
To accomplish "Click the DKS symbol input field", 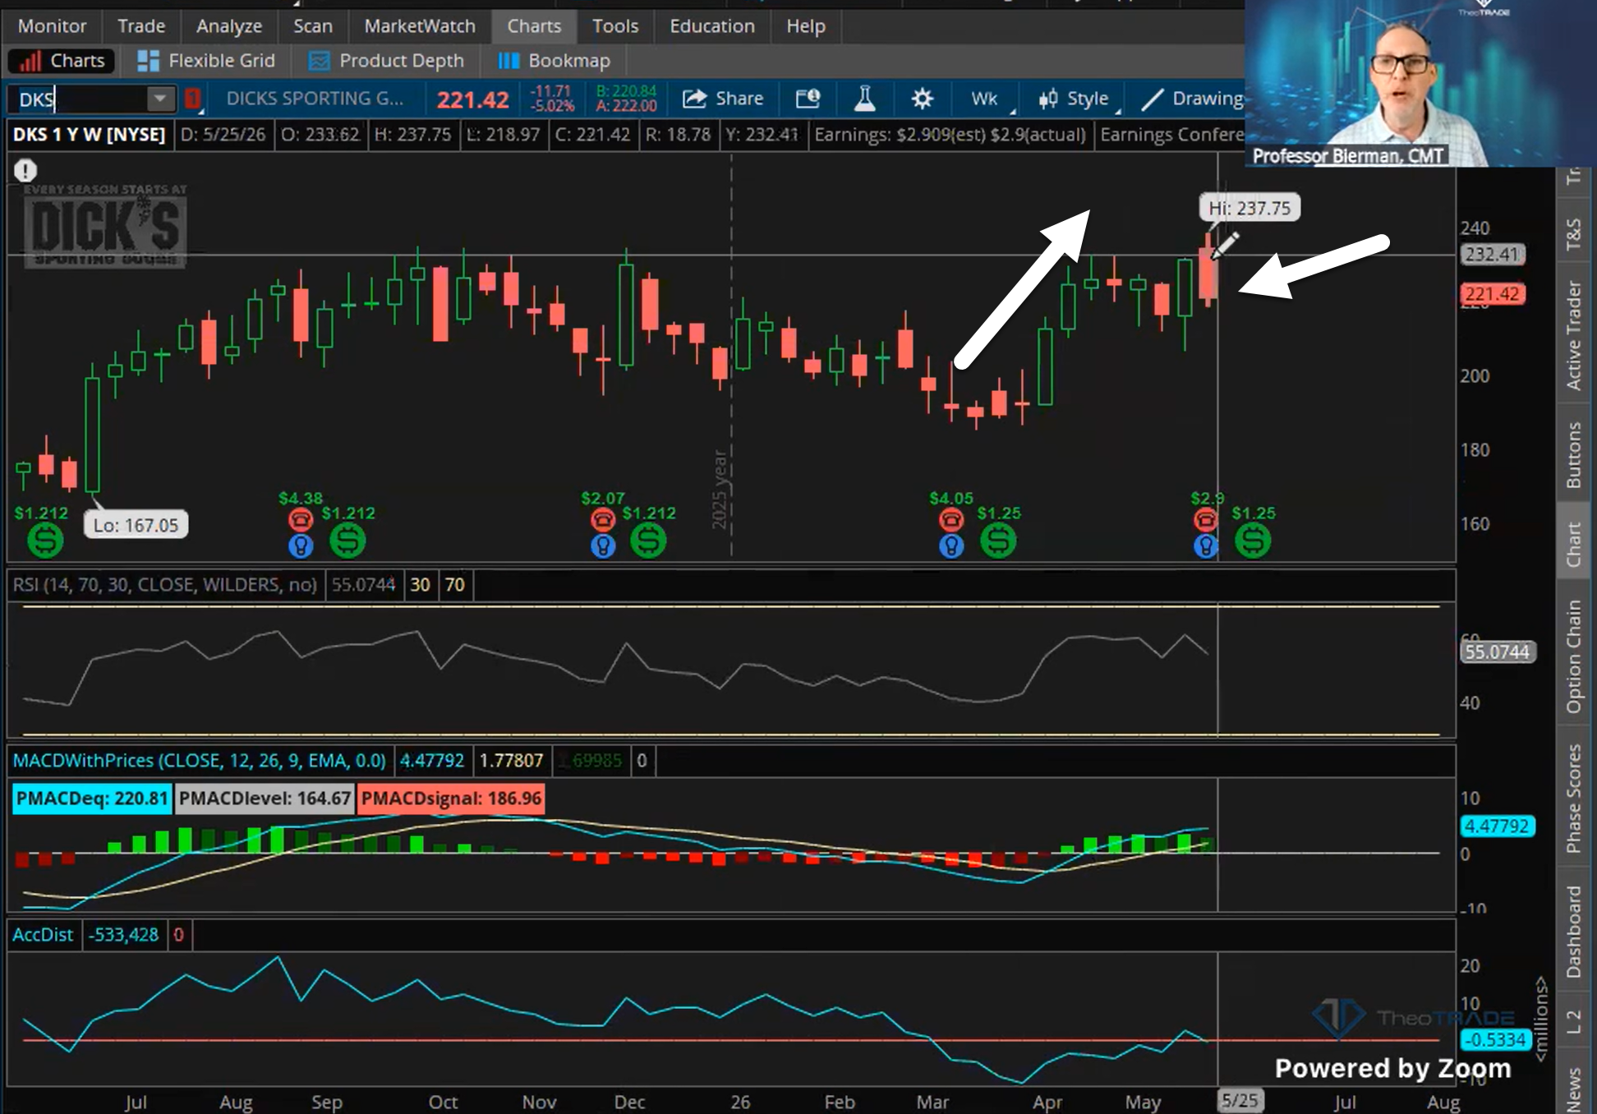I will (78, 99).
